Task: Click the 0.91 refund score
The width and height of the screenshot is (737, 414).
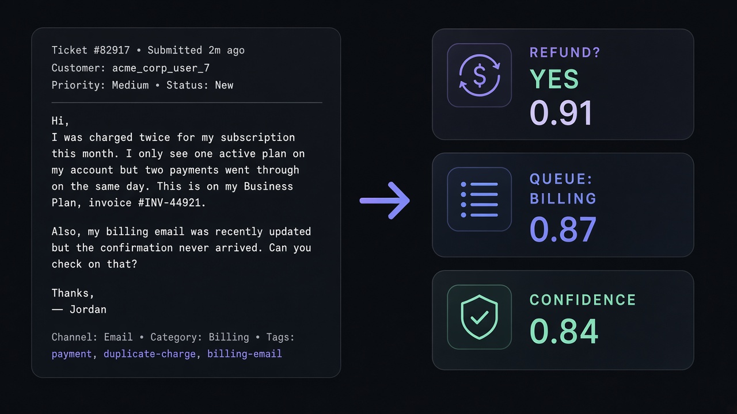Action: pyautogui.click(x=561, y=113)
